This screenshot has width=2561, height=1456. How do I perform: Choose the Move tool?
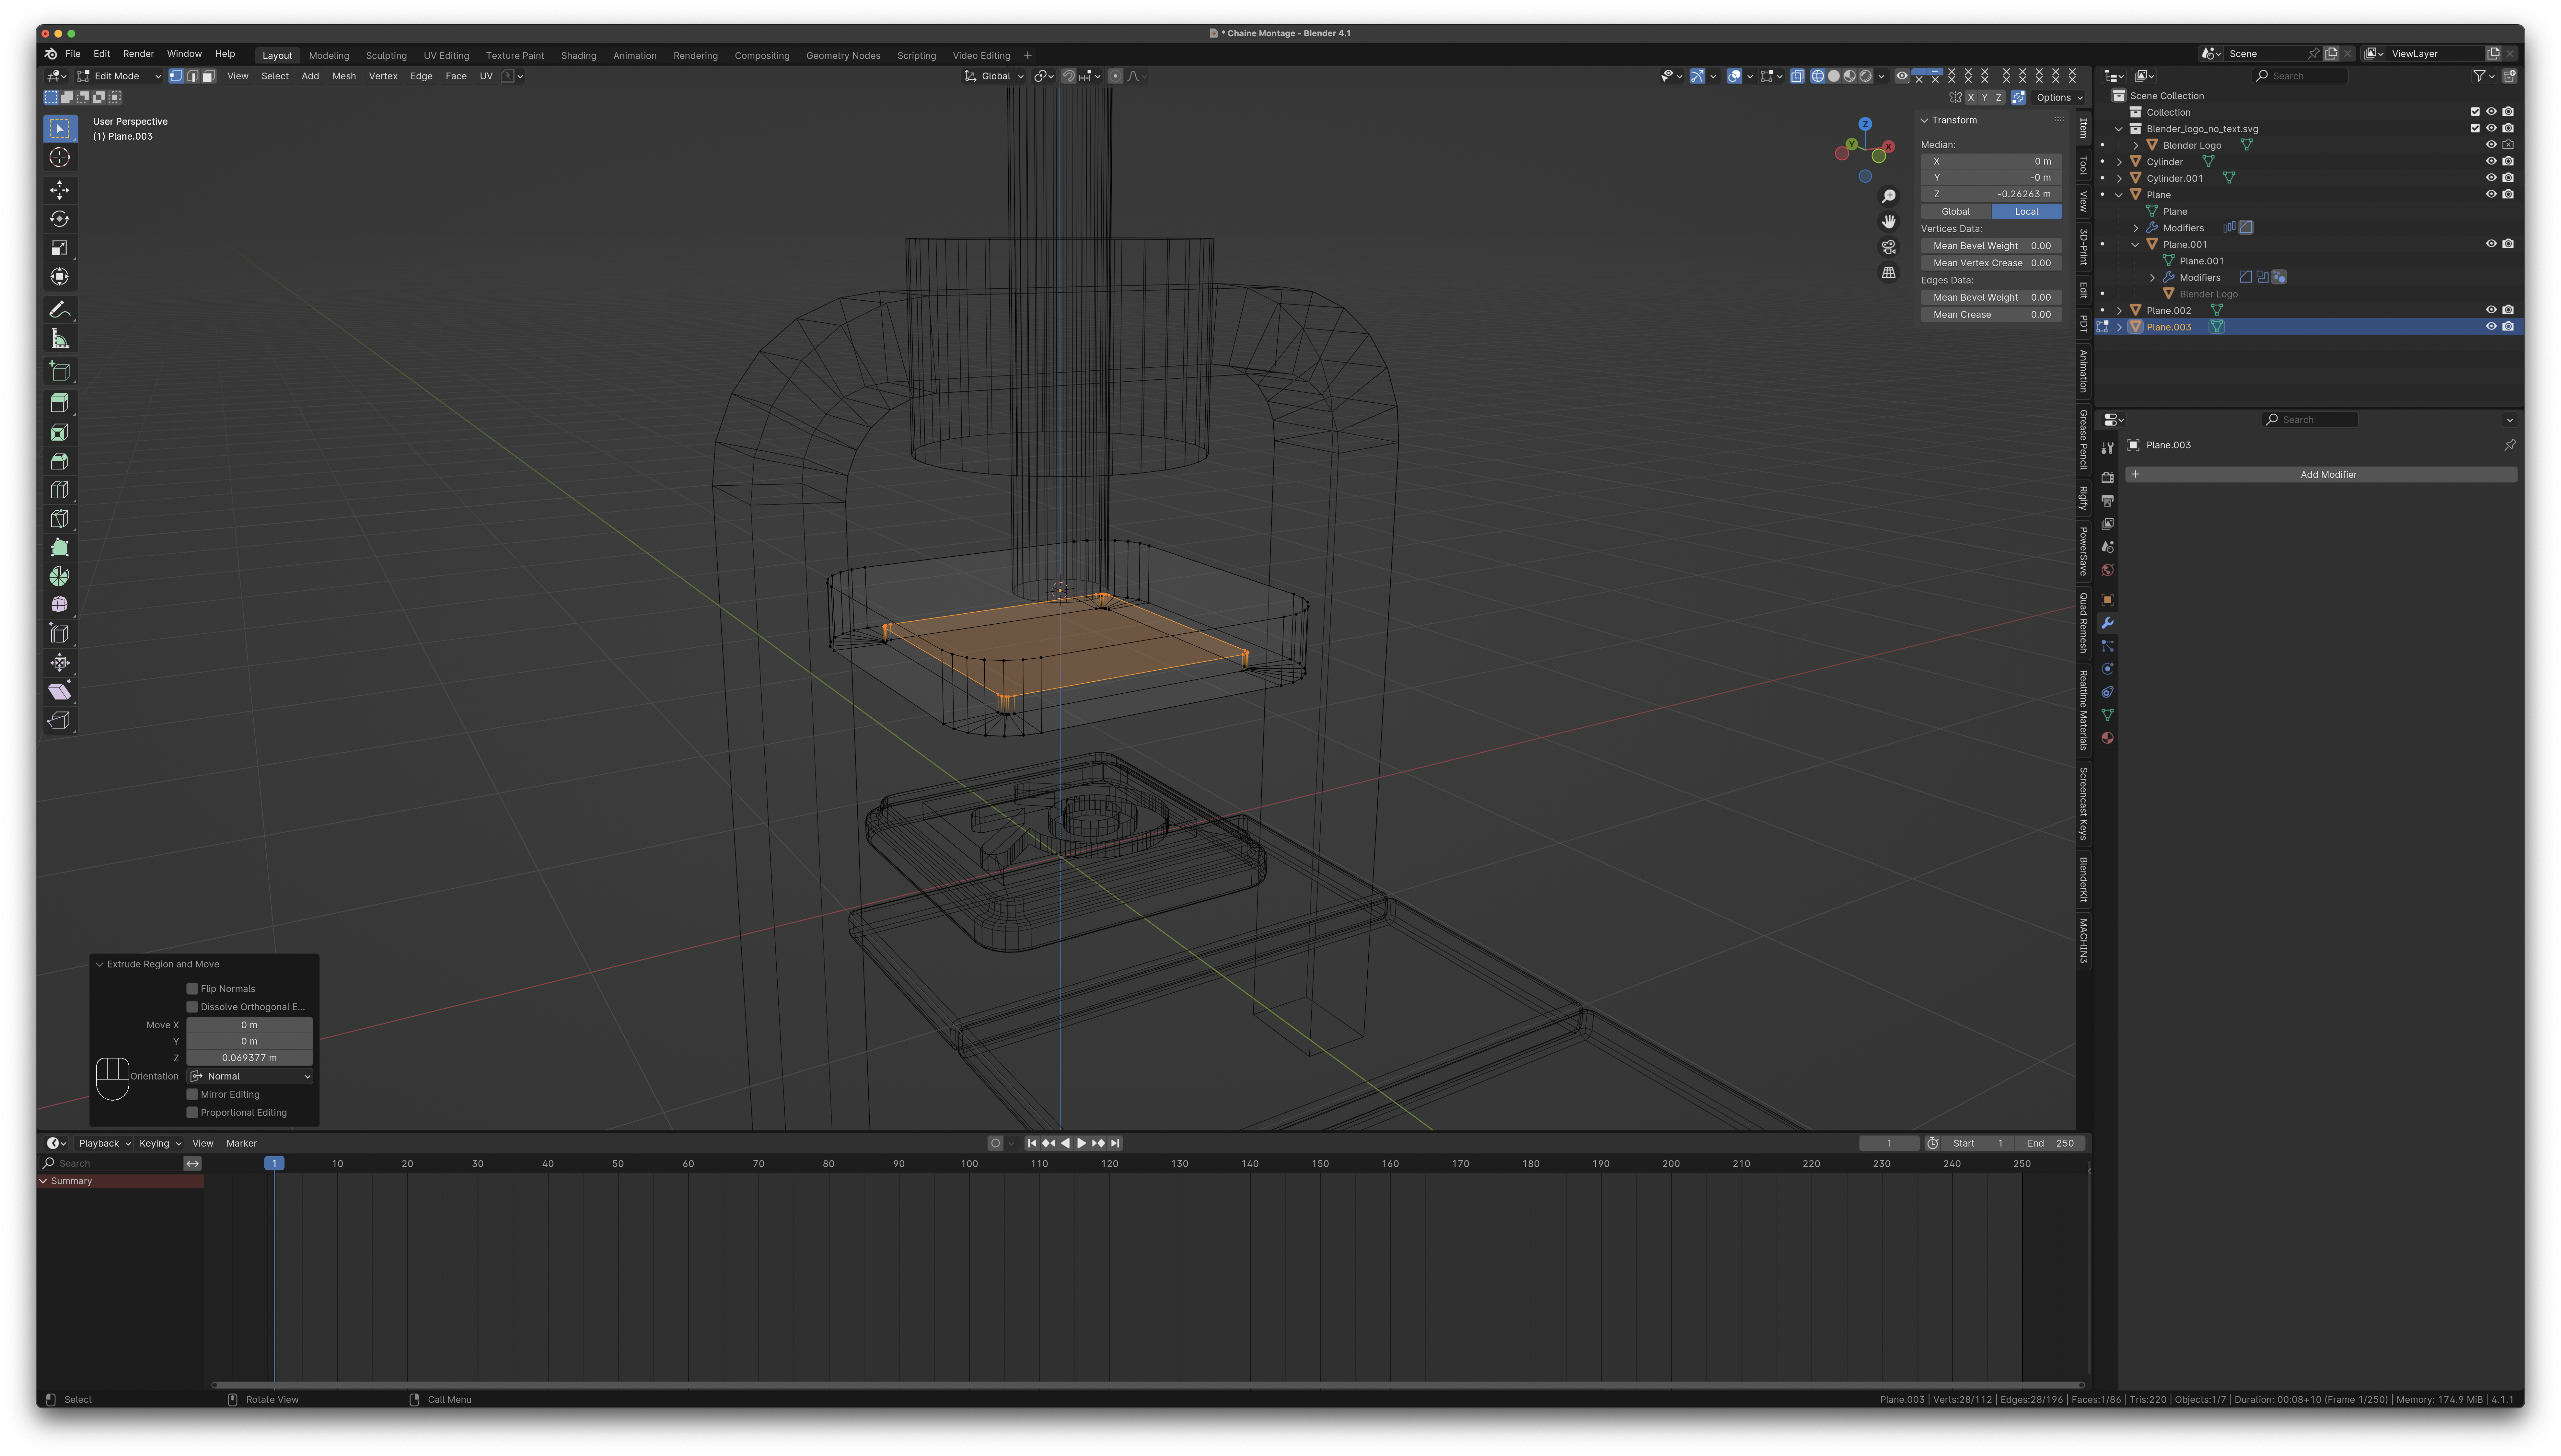[60, 190]
